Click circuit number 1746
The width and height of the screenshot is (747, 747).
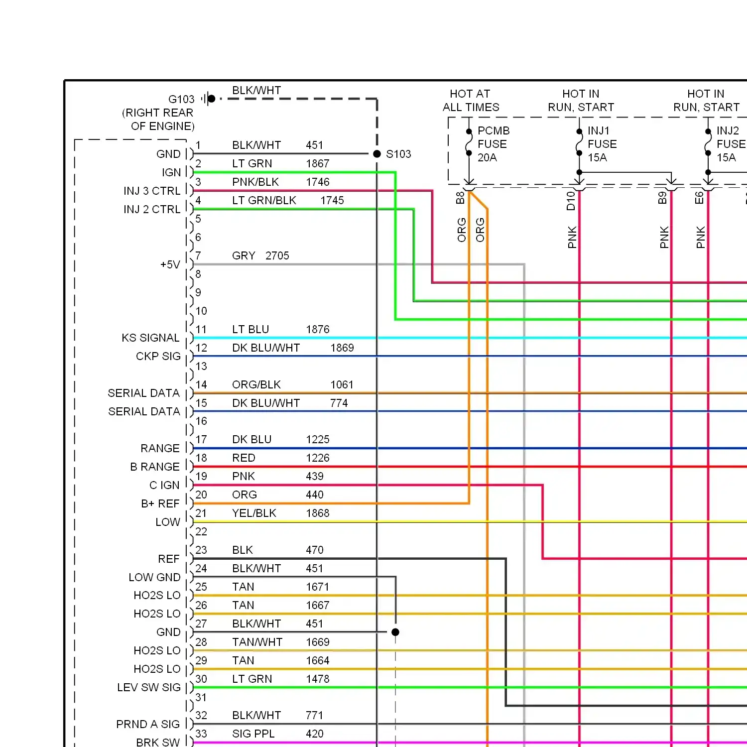tap(318, 182)
